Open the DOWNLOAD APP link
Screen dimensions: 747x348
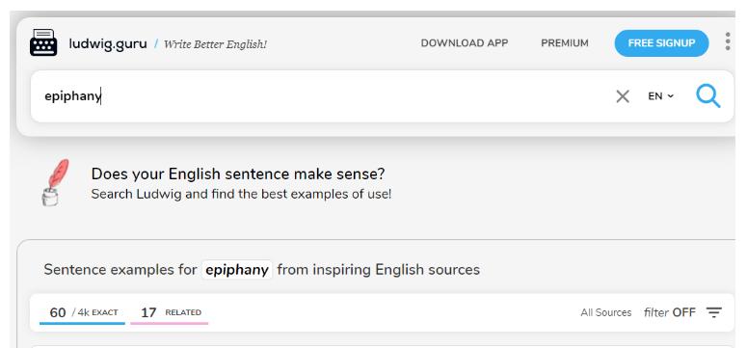click(x=464, y=43)
